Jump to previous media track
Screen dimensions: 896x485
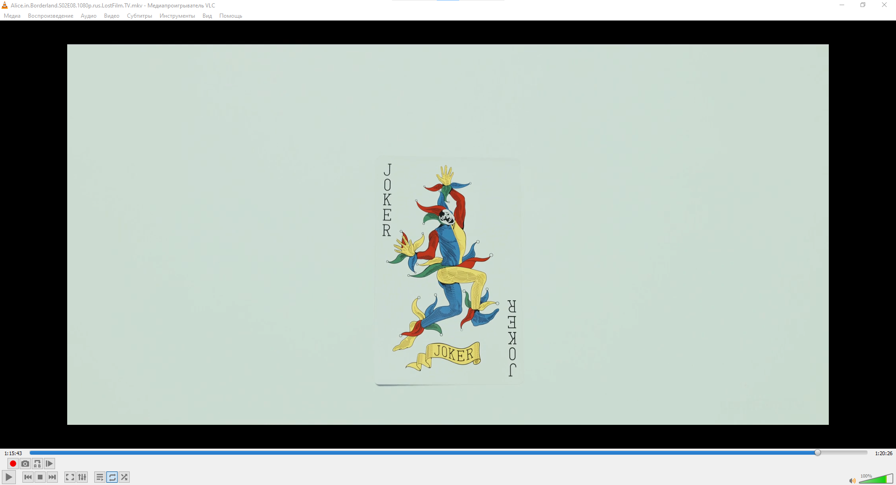[x=28, y=477]
